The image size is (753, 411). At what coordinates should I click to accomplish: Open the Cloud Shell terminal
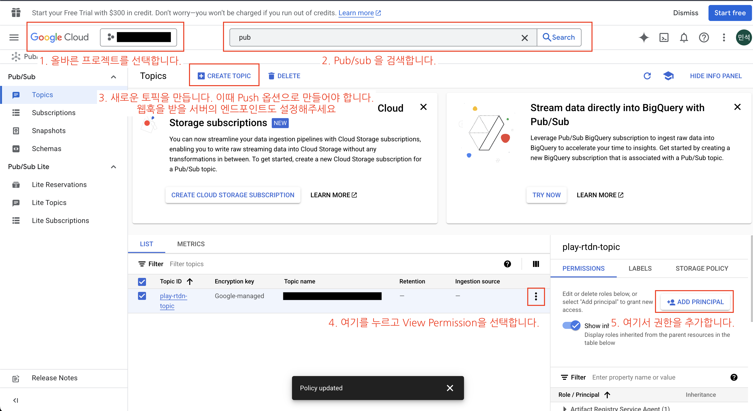point(664,37)
